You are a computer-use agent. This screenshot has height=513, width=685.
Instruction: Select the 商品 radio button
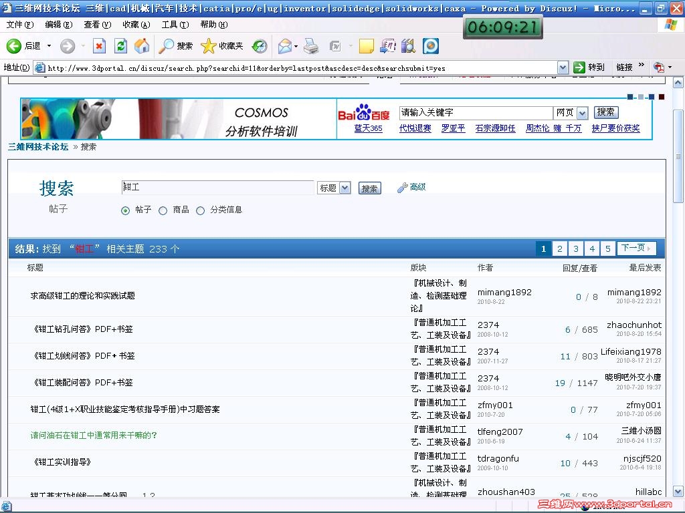pyautogui.click(x=163, y=210)
